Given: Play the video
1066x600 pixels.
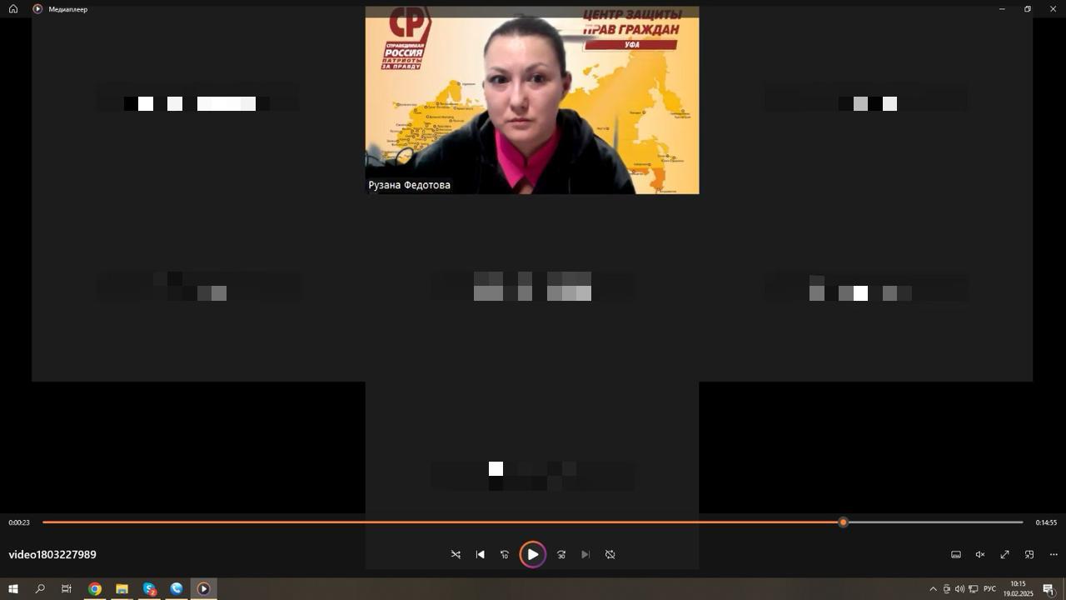Looking at the screenshot, I should pyautogui.click(x=533, y=554).
